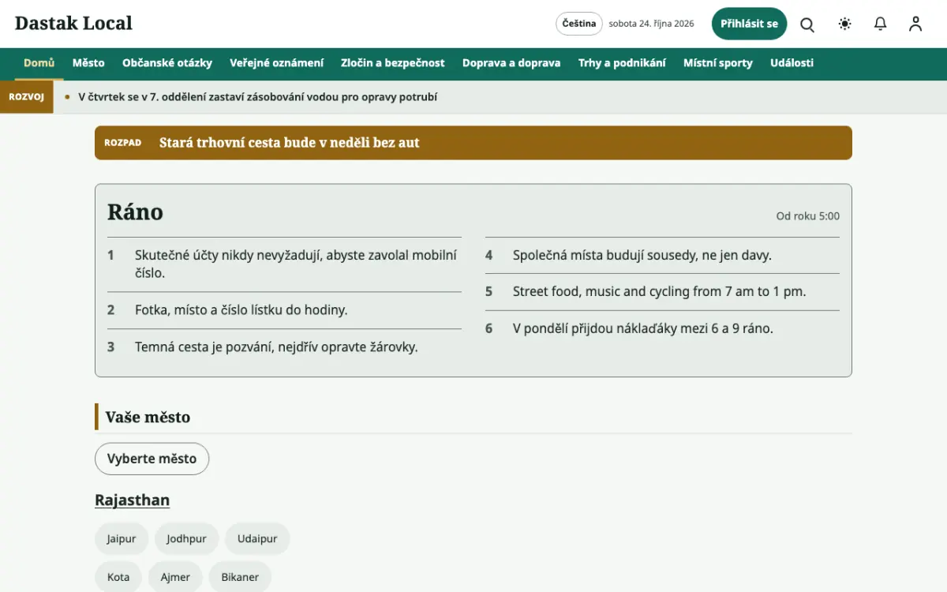Choose the Bikaner city chip
The image size is (947, 592).
point(240,577)
